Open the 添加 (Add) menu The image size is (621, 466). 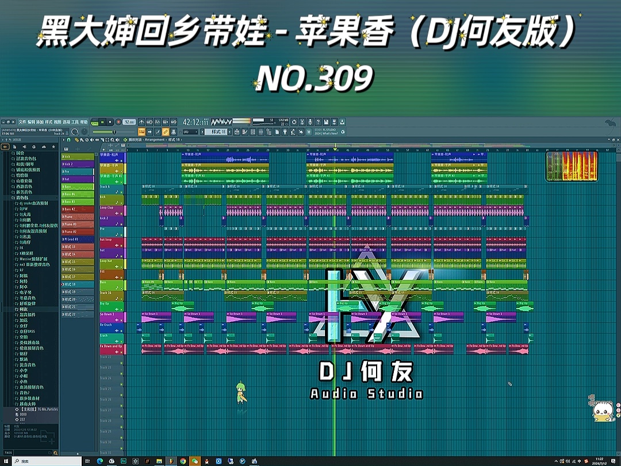tap(40, 122)
